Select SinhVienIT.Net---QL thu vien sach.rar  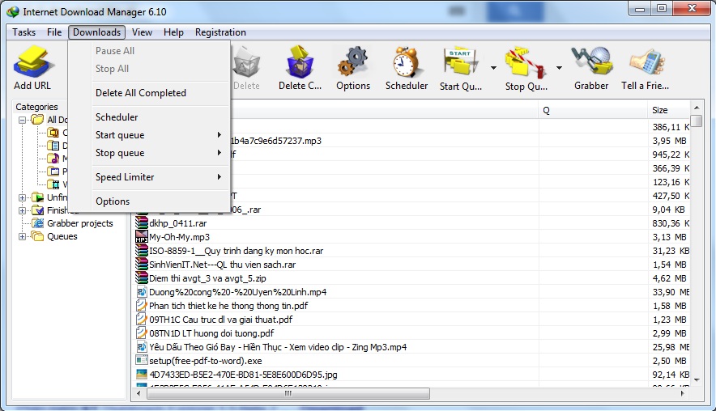pyautogui.click(x=223, y=265)
